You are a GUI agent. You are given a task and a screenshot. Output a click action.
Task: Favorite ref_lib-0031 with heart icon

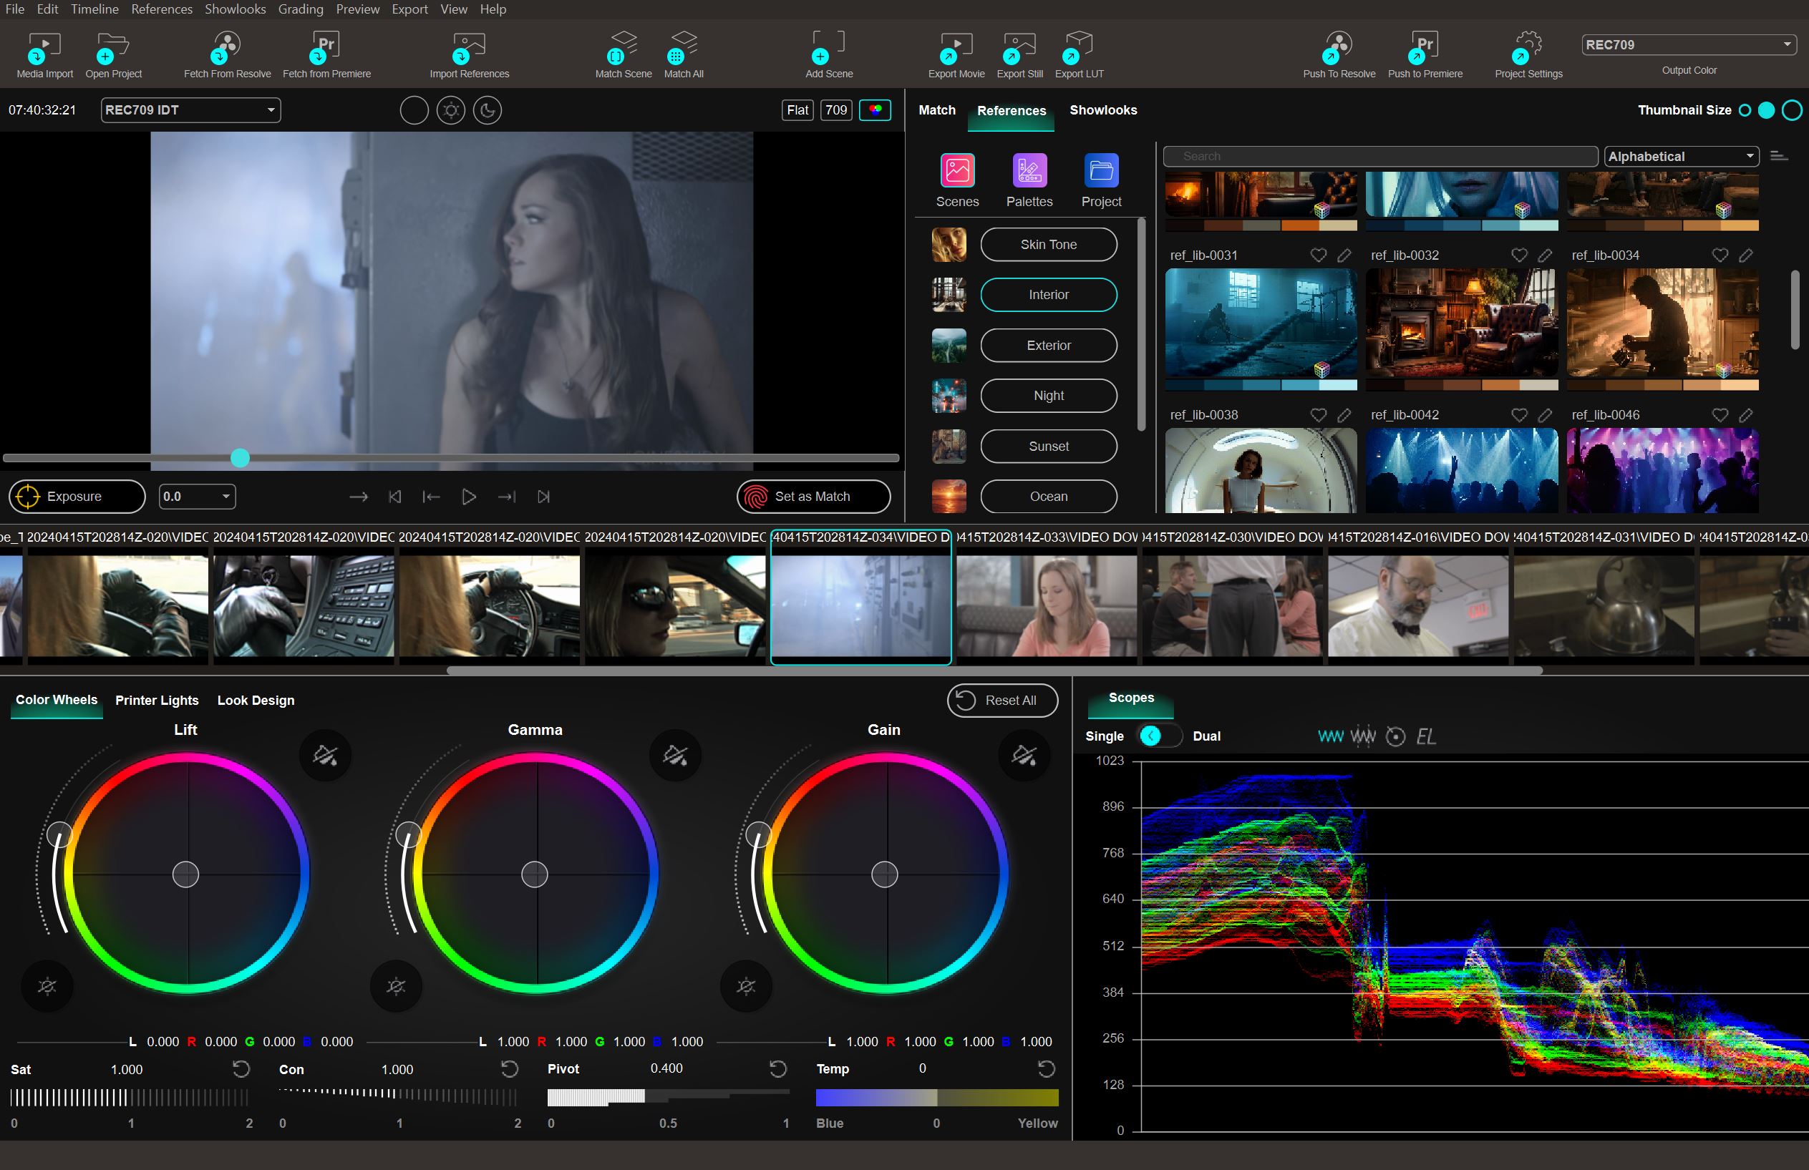1318,255
